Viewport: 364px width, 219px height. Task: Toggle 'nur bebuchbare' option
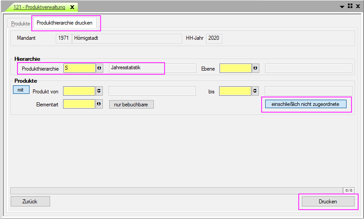[x=131, y=105]
